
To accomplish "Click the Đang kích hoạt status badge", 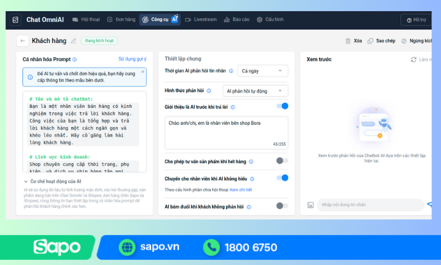I will pyautogui.click(x=99, y=41).
